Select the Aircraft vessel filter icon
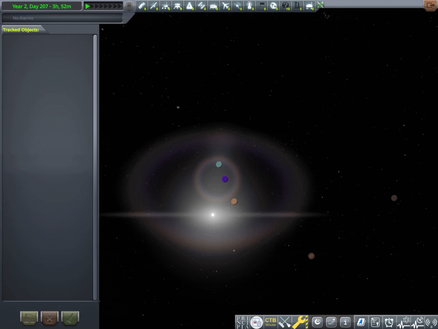Screen dimensions: 438x329 coord(226,5)
